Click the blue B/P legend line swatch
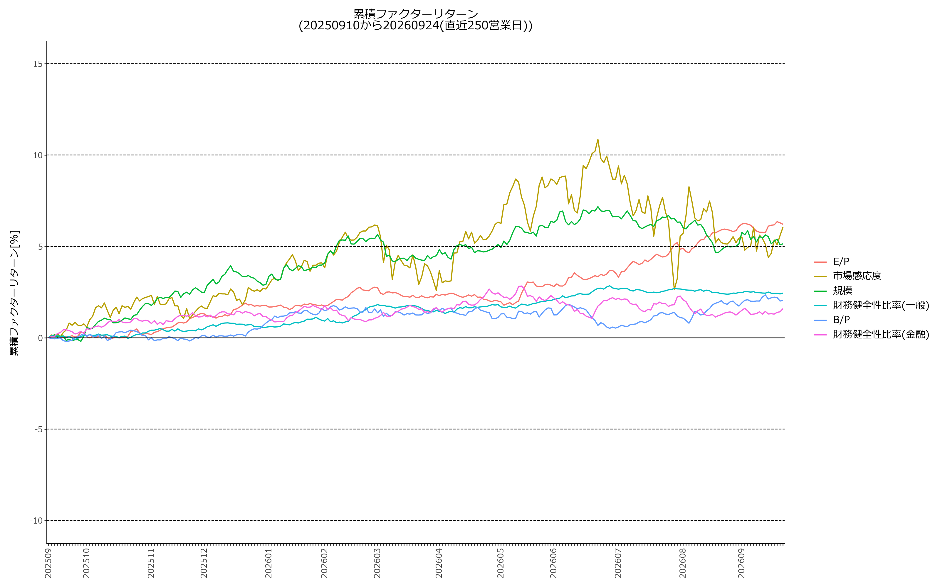This screenshot has width=940, height=587. click(820, 320)
